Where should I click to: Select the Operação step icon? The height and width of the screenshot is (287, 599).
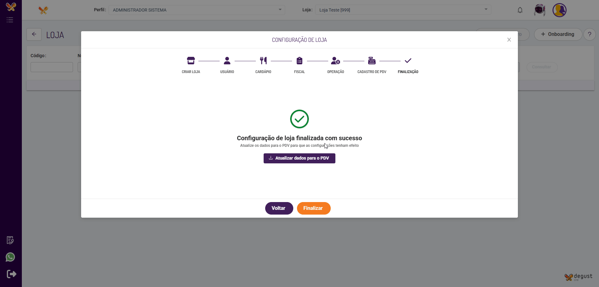pyautogui.click(x=336, y=60)
